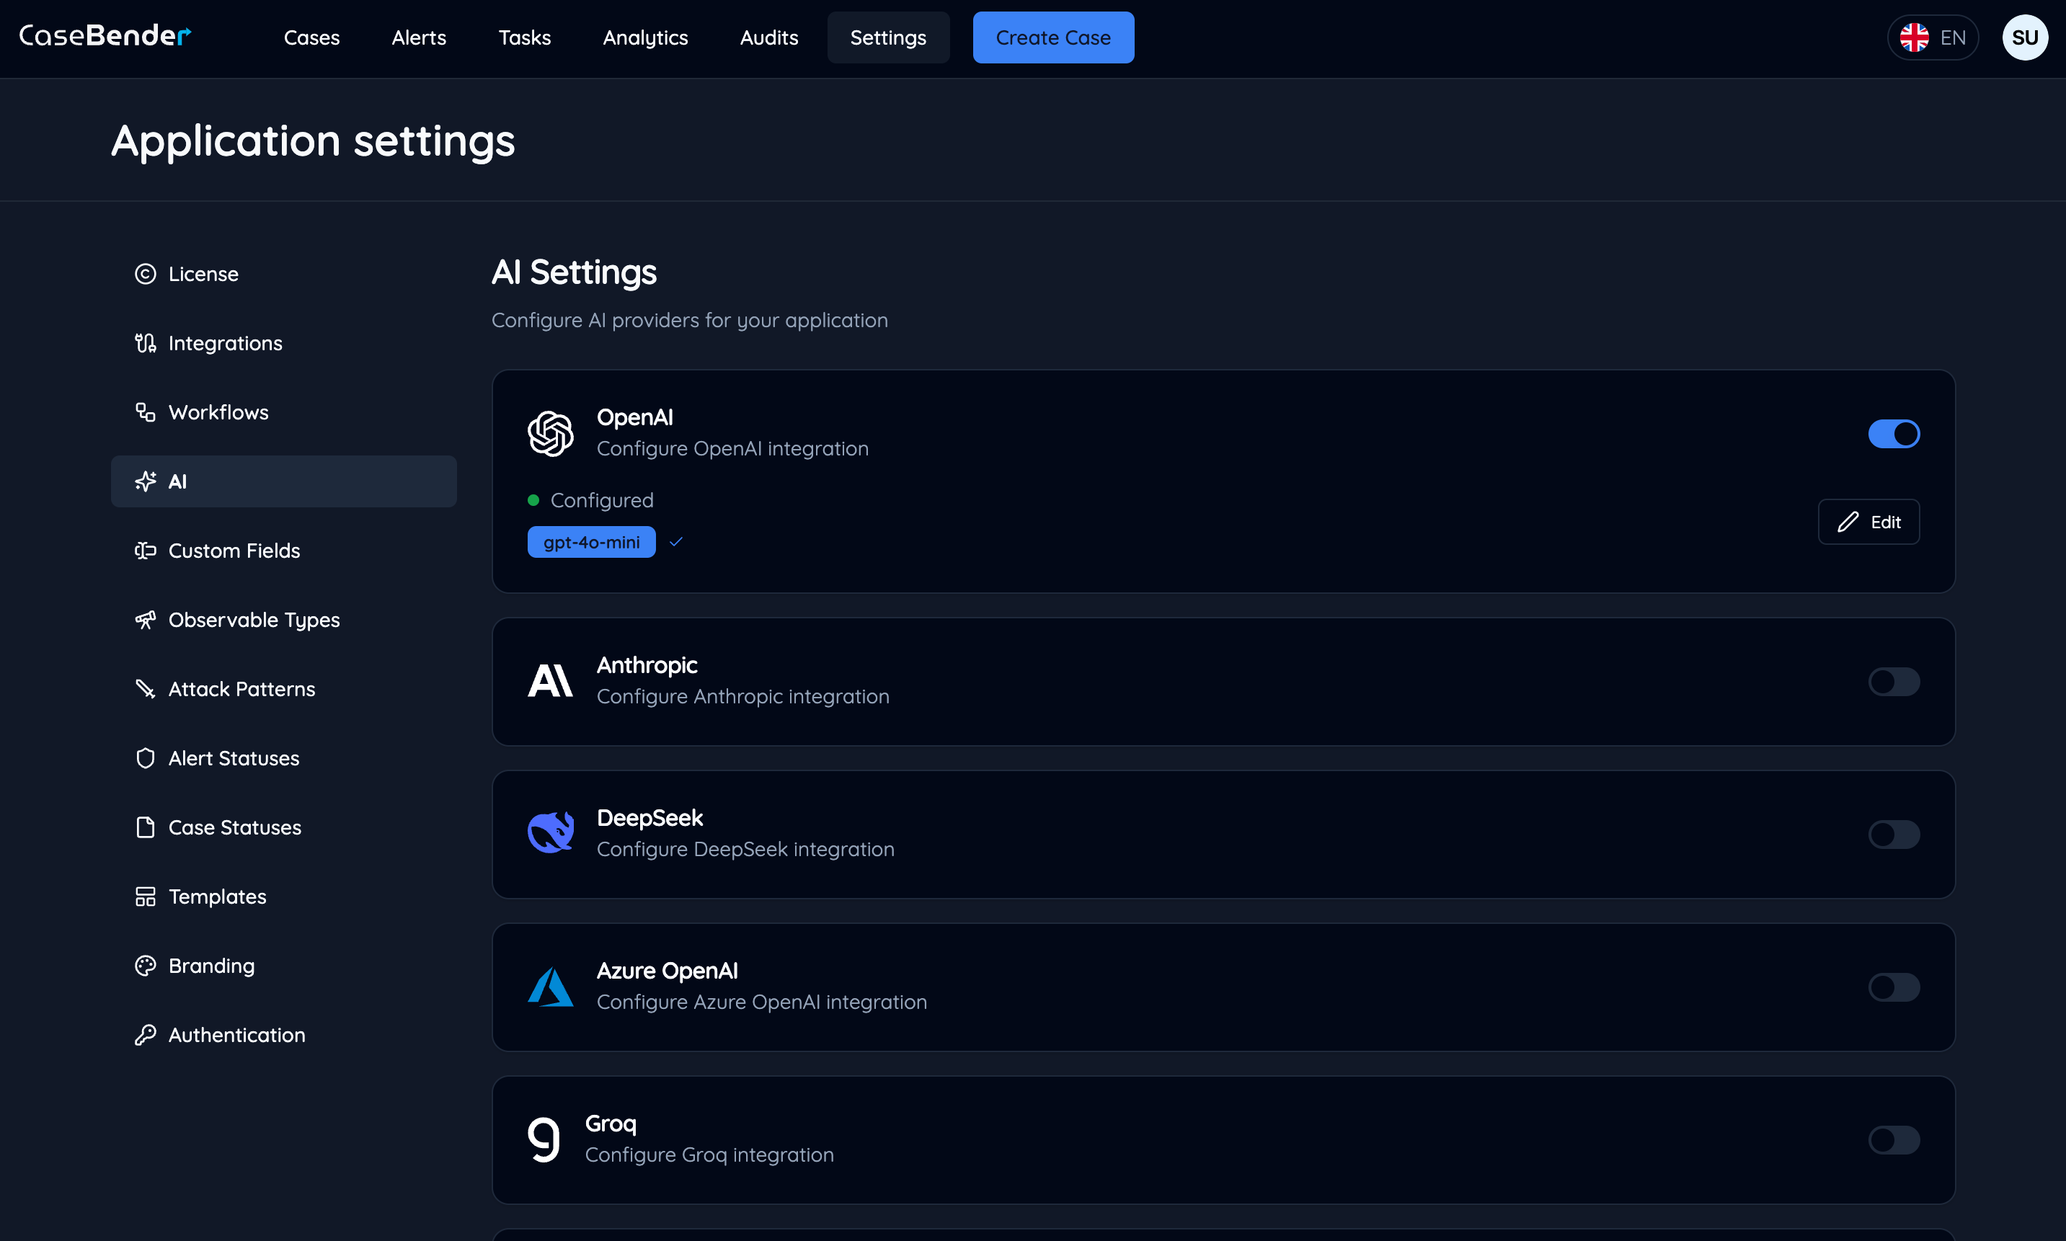Click the Anthropic logo icon
The height and width of the screenshot is (1241, 2066).
pos(550,680)
